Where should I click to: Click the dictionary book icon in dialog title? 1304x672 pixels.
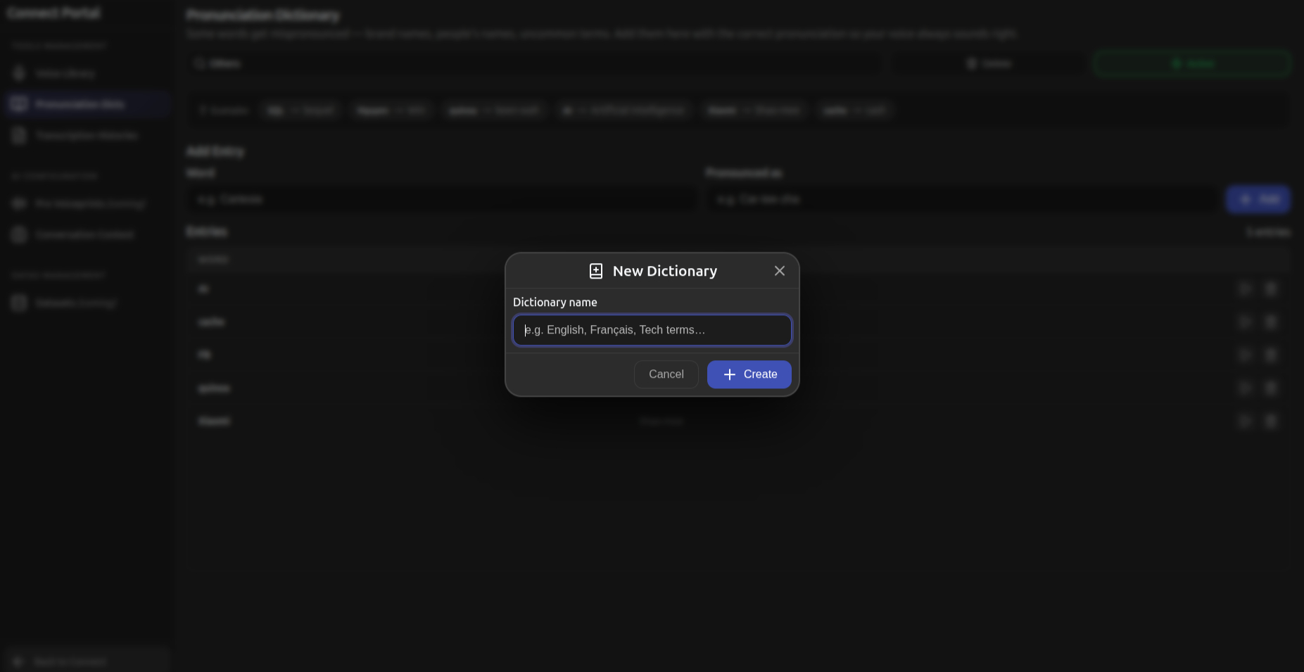596,271
